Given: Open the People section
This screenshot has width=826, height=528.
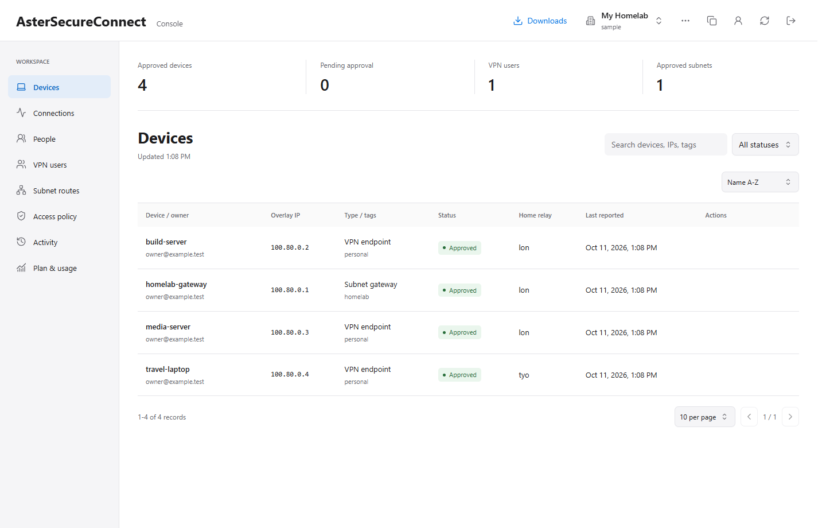Looking at the screenshot, I should 59,139.
